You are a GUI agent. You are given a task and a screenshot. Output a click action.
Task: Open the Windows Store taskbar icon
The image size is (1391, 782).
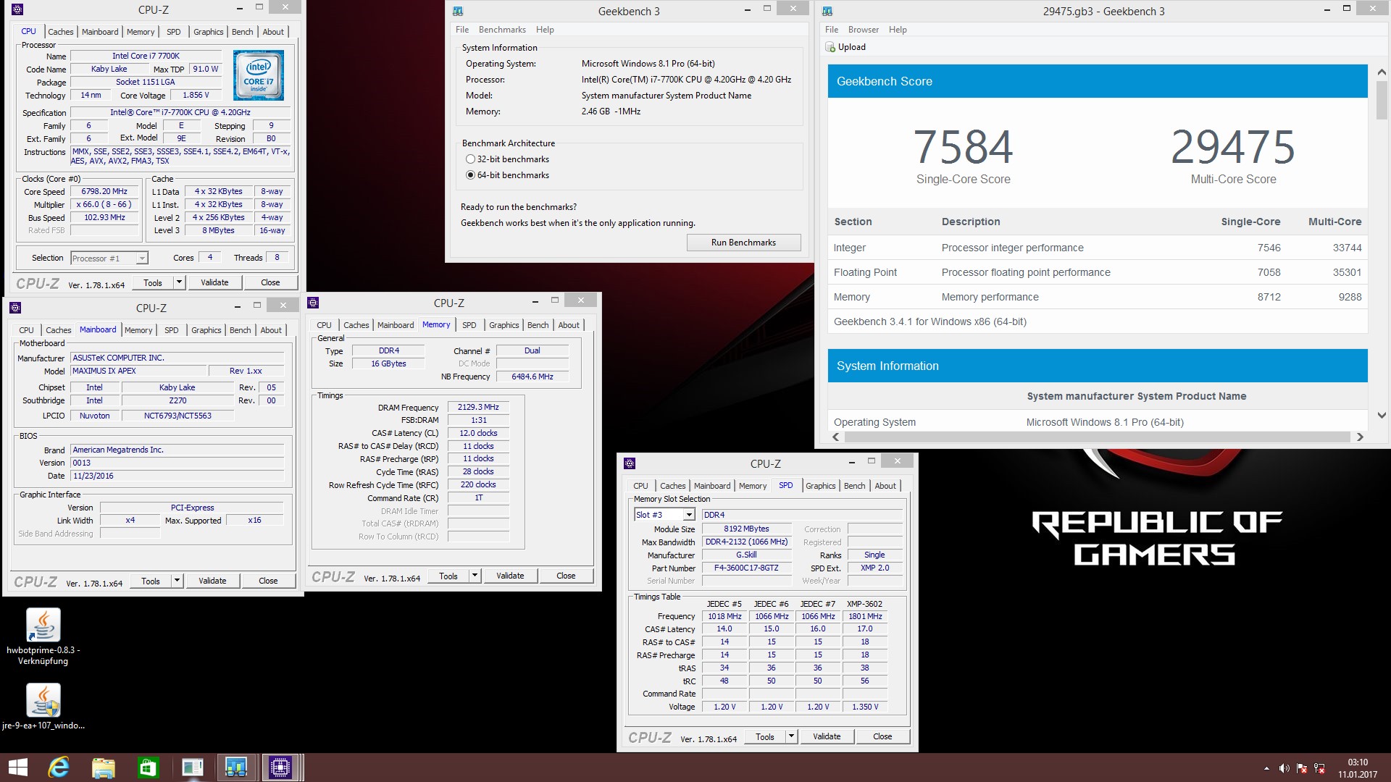click(x=148, y=768)
